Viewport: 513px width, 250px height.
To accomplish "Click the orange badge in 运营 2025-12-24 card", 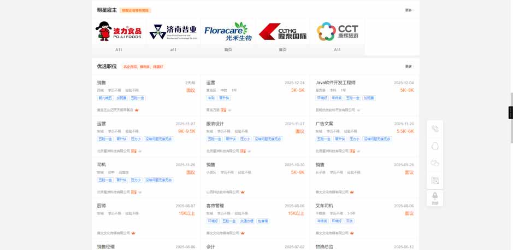I will 223,110.
